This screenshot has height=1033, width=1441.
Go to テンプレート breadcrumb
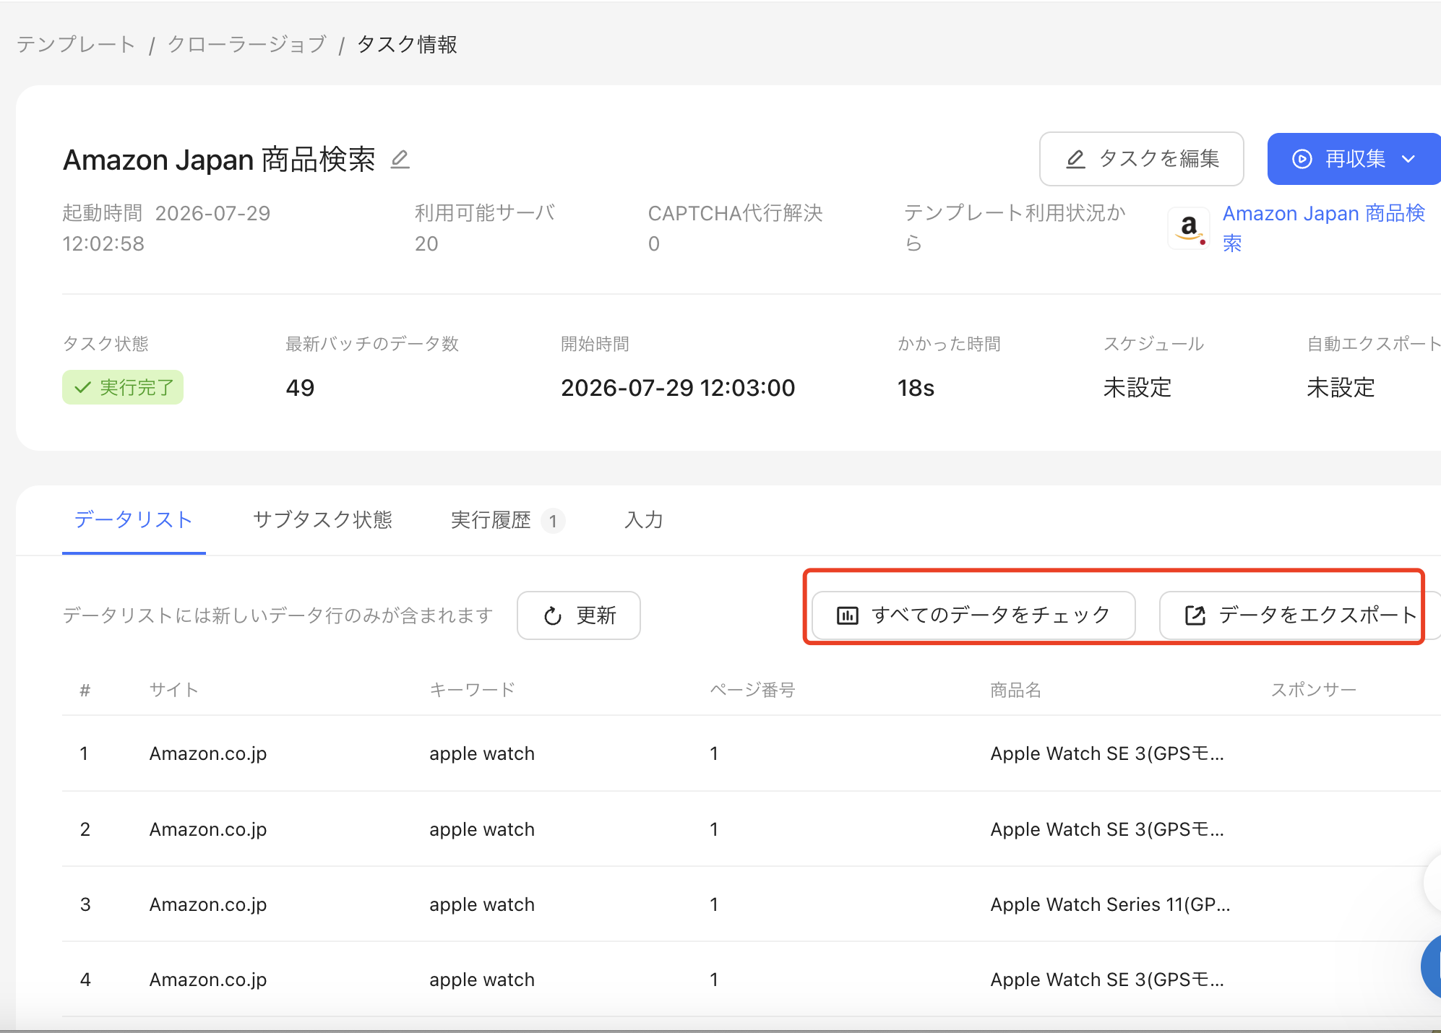[x=76, y=45]
